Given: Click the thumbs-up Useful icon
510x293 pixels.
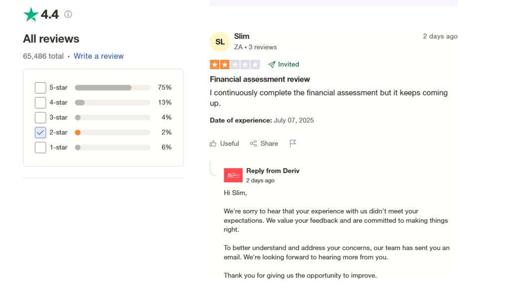Looking at the screenshot, I should point(213,143).
